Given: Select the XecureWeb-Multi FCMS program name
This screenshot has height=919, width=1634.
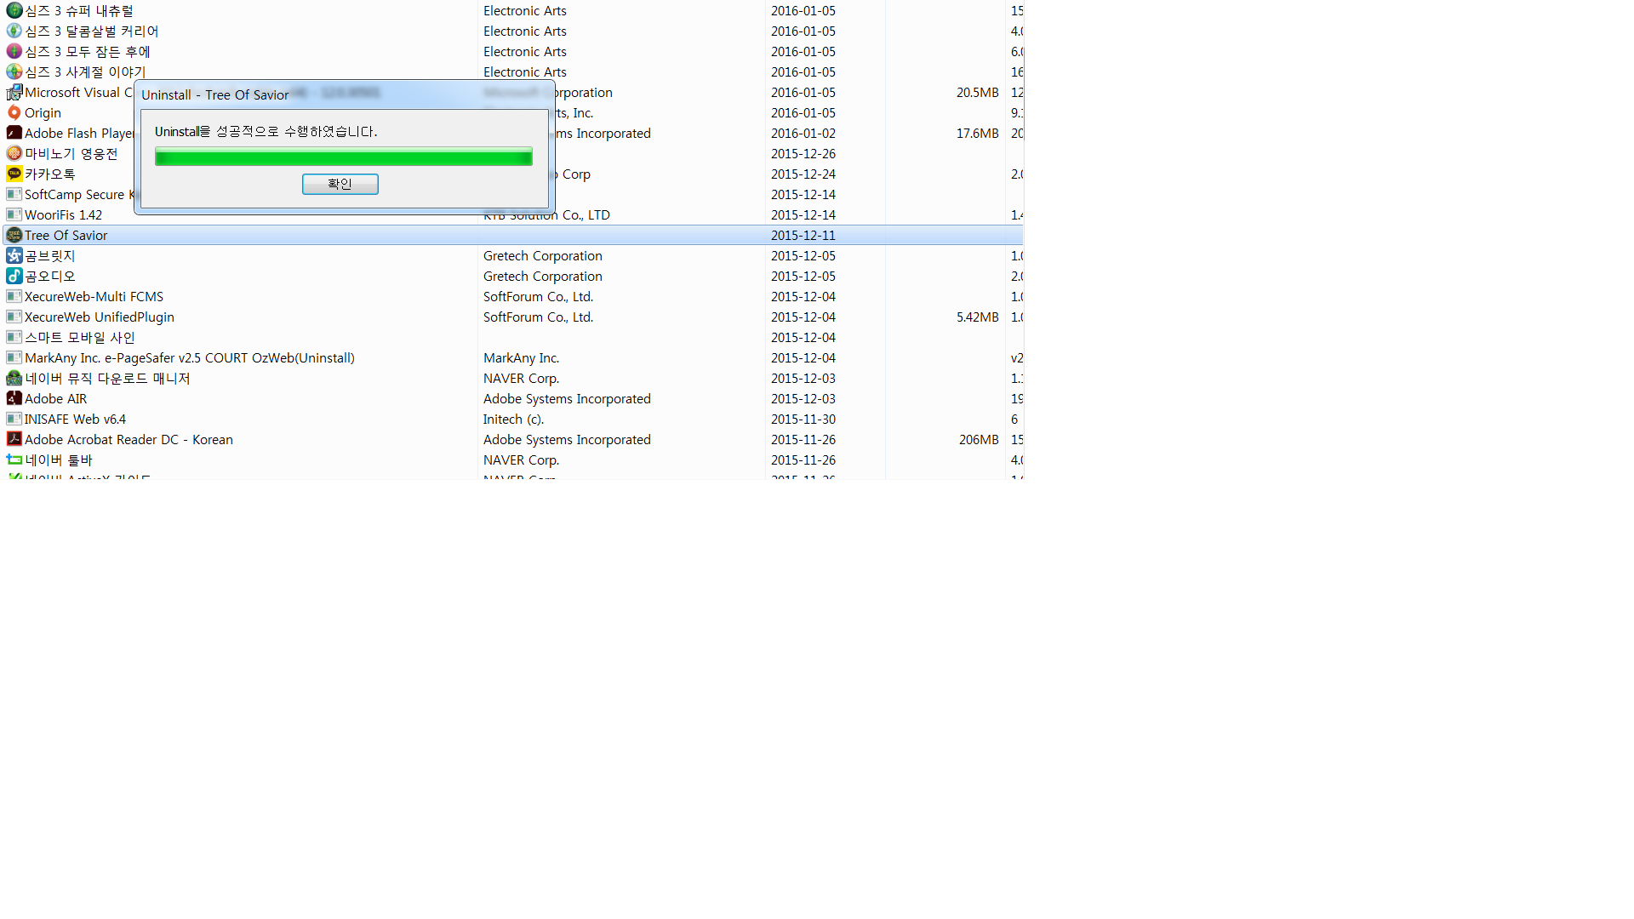Looking at the screenshot, I should [94, 297].
